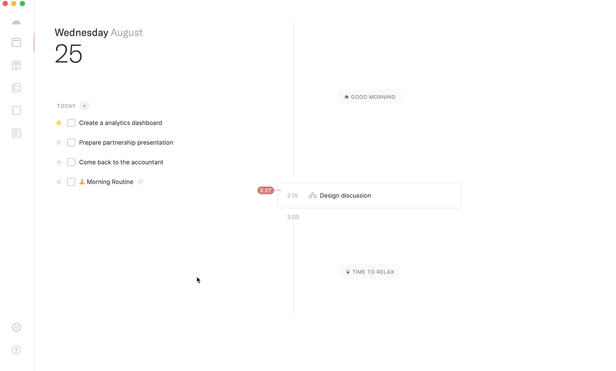Click the notes icon beside Morning Routine
This screenshot has width=616, height=371.
point(141,182)
